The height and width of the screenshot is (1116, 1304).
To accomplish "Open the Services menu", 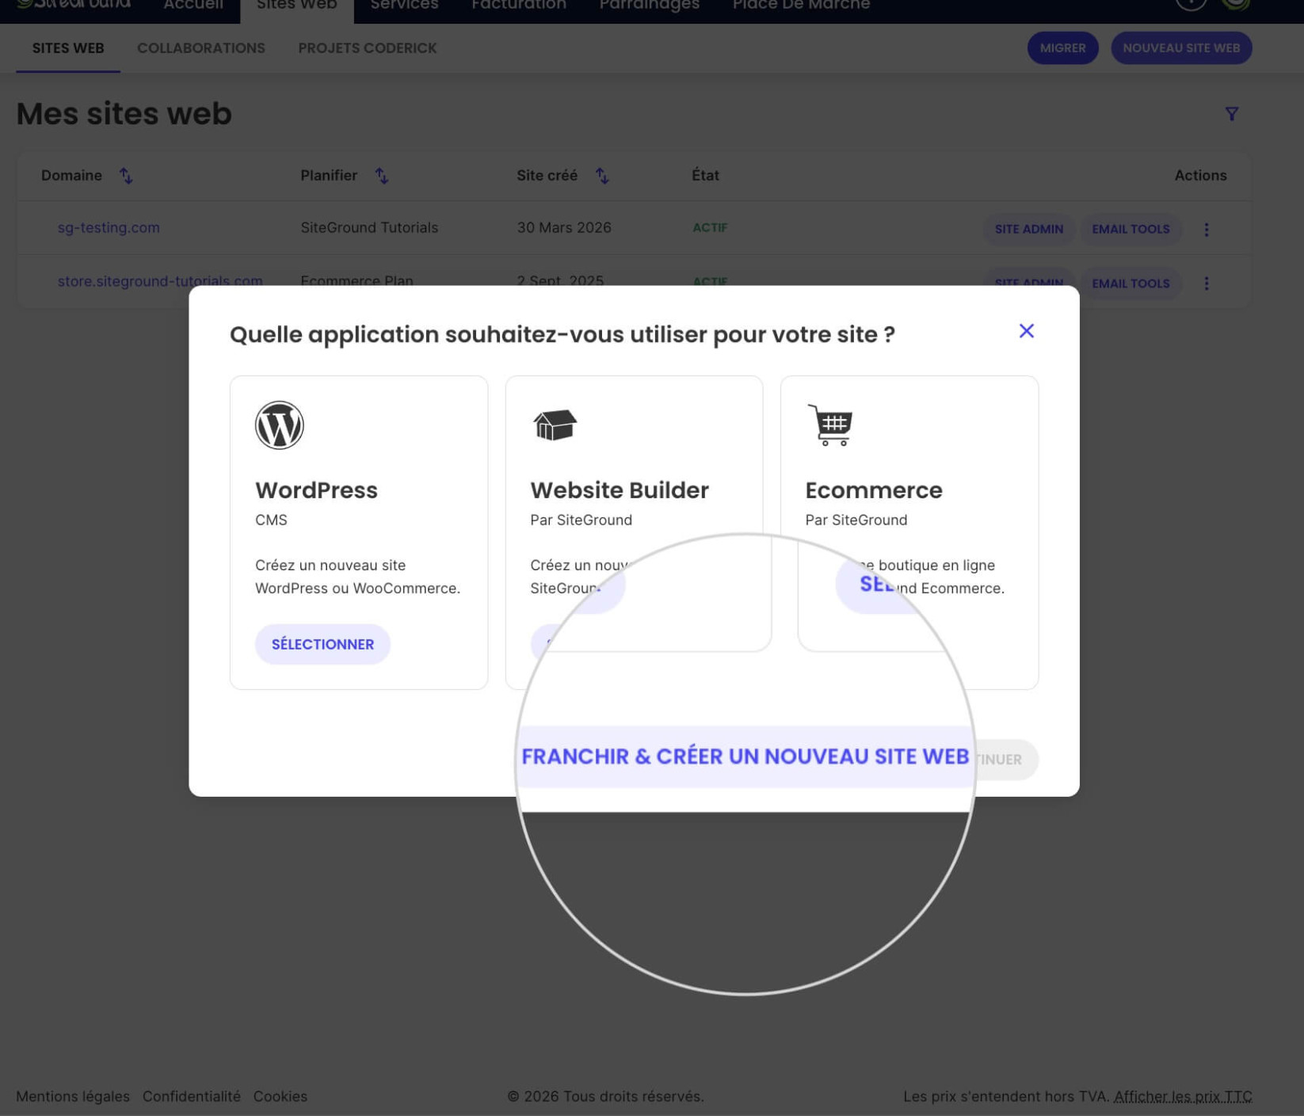I will (404, 5).
